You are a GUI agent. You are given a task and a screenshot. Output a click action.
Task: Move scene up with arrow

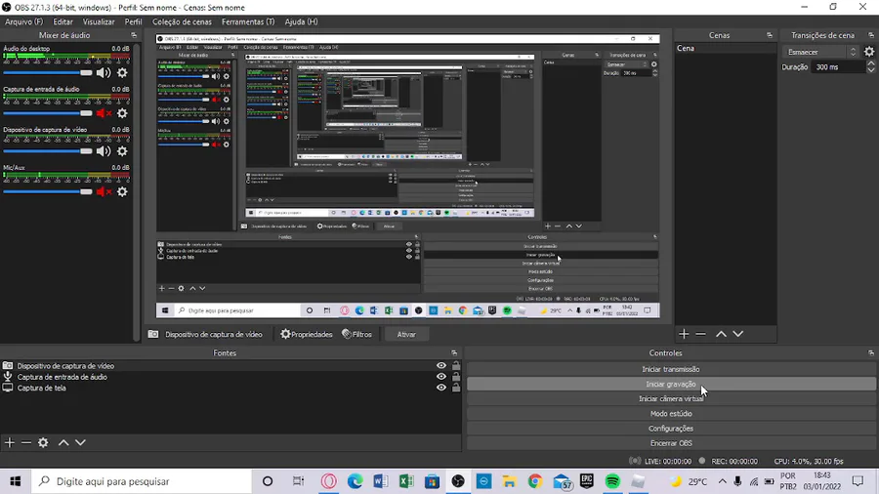click(x=721, y=334)
